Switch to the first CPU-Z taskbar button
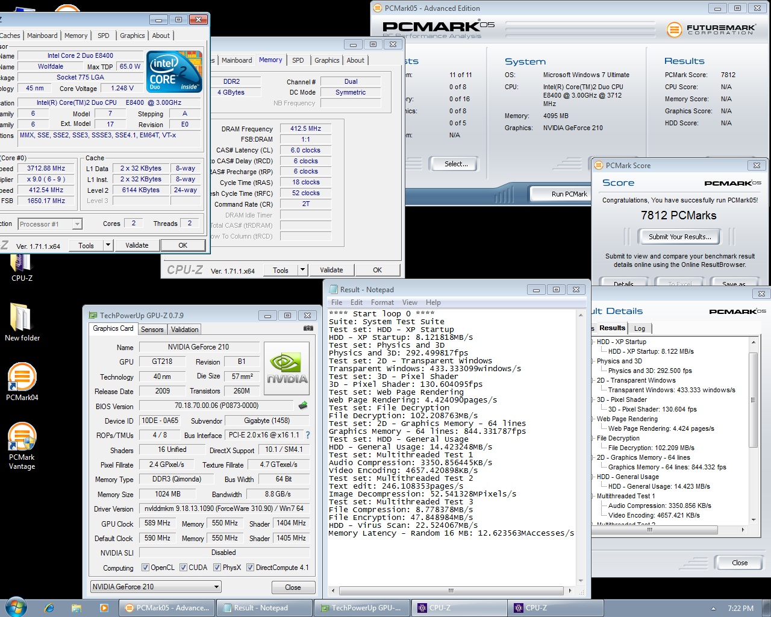The width and height of the screenshot is (771, 617). (x=460, y=608)
